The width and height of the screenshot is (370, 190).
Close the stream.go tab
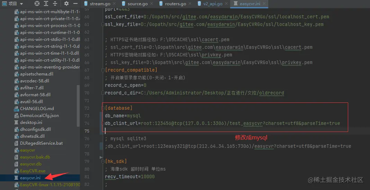click(x=114, y=3)
